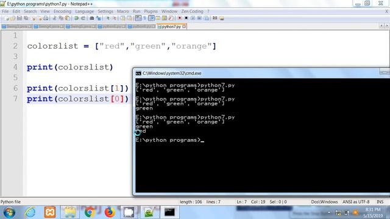Click the Zoom In toolbar icon
This screenshot has height=219, width=390.
click(108, 18)
